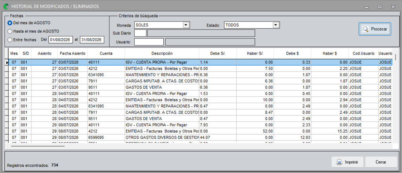Click the Imprimir button

pyautogui.click(x=347, y=162)
